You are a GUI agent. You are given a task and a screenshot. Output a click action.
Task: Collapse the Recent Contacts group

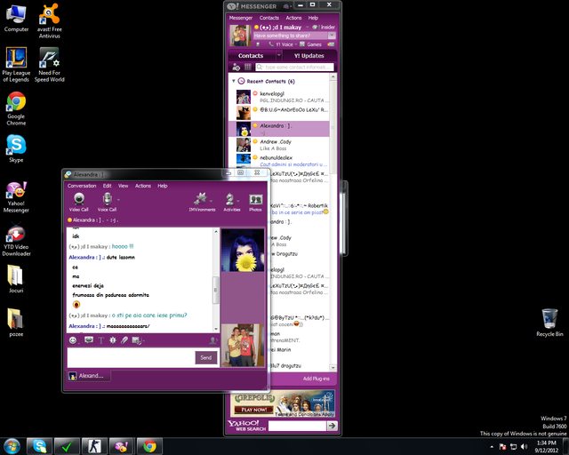[234, 81]
